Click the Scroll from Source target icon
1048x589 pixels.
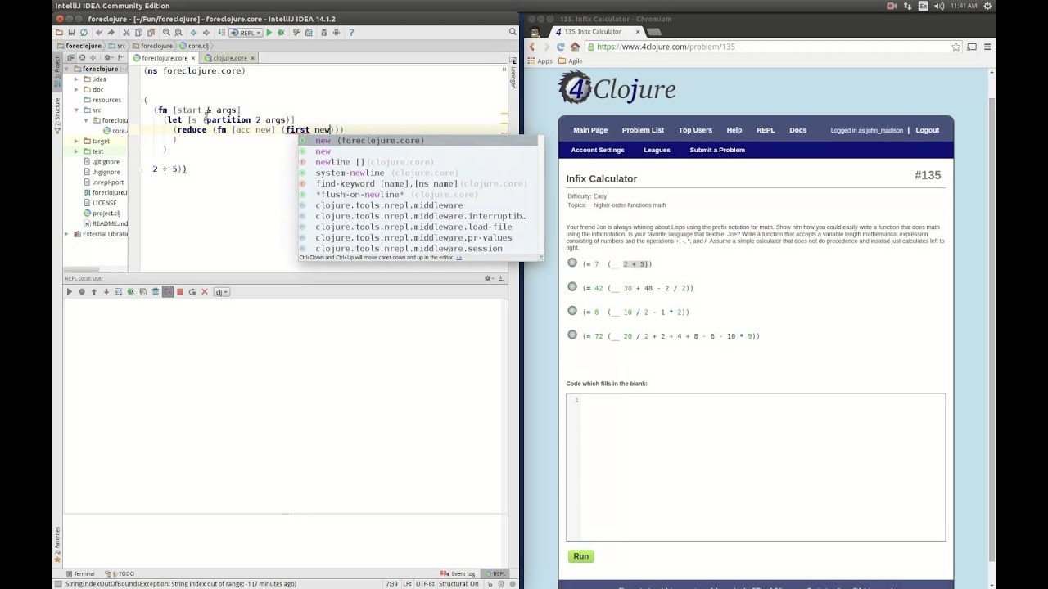[x=82, y=58]
